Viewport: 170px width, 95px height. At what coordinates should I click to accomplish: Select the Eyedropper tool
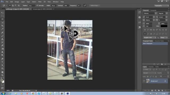point(2,29)
